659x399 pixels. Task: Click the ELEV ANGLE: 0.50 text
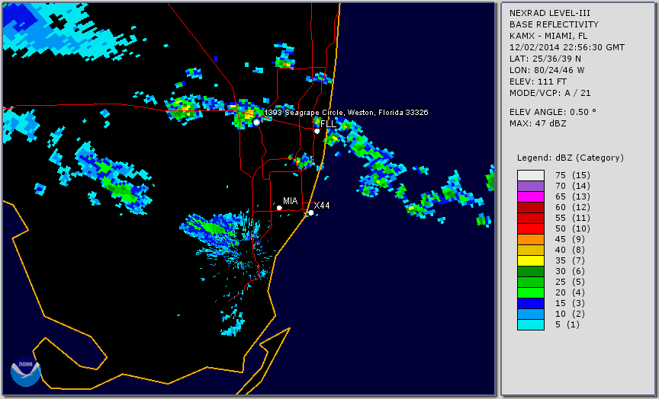coord(553,112)
